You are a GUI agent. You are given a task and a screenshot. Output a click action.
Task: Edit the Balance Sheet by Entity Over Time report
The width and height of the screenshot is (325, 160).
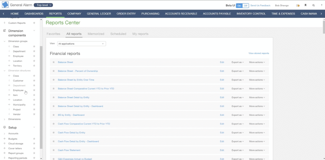coord(222,80)
